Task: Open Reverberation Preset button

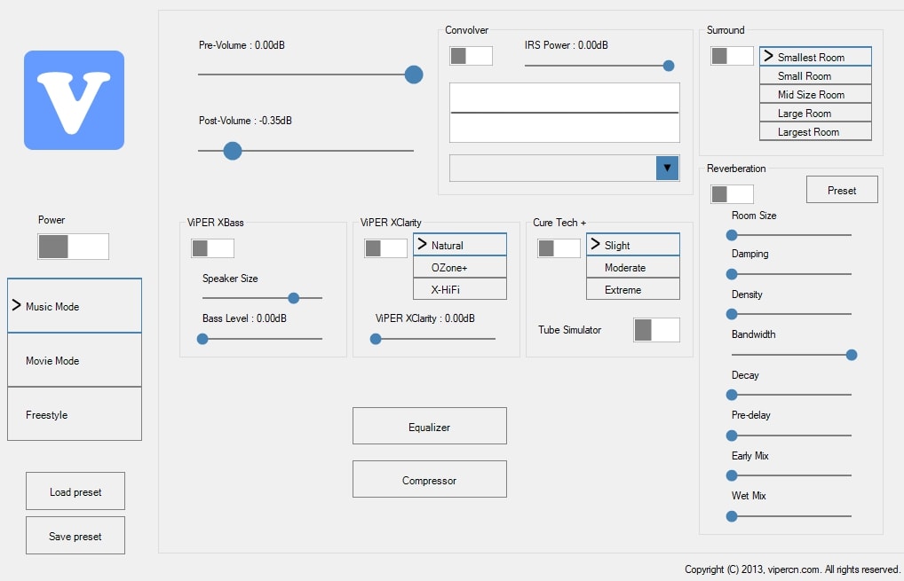Action: click(x=842, y=190)
